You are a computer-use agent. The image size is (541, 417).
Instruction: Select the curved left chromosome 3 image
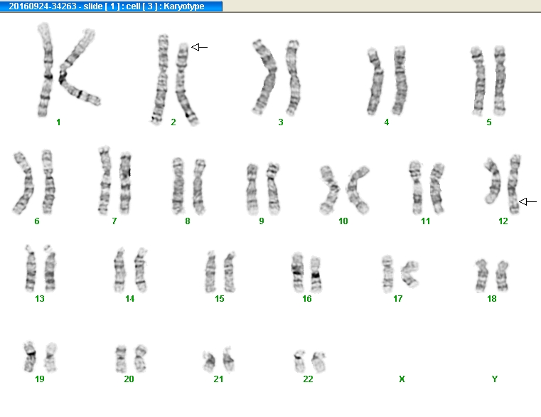pyautogui.click(x=265, y=77)
